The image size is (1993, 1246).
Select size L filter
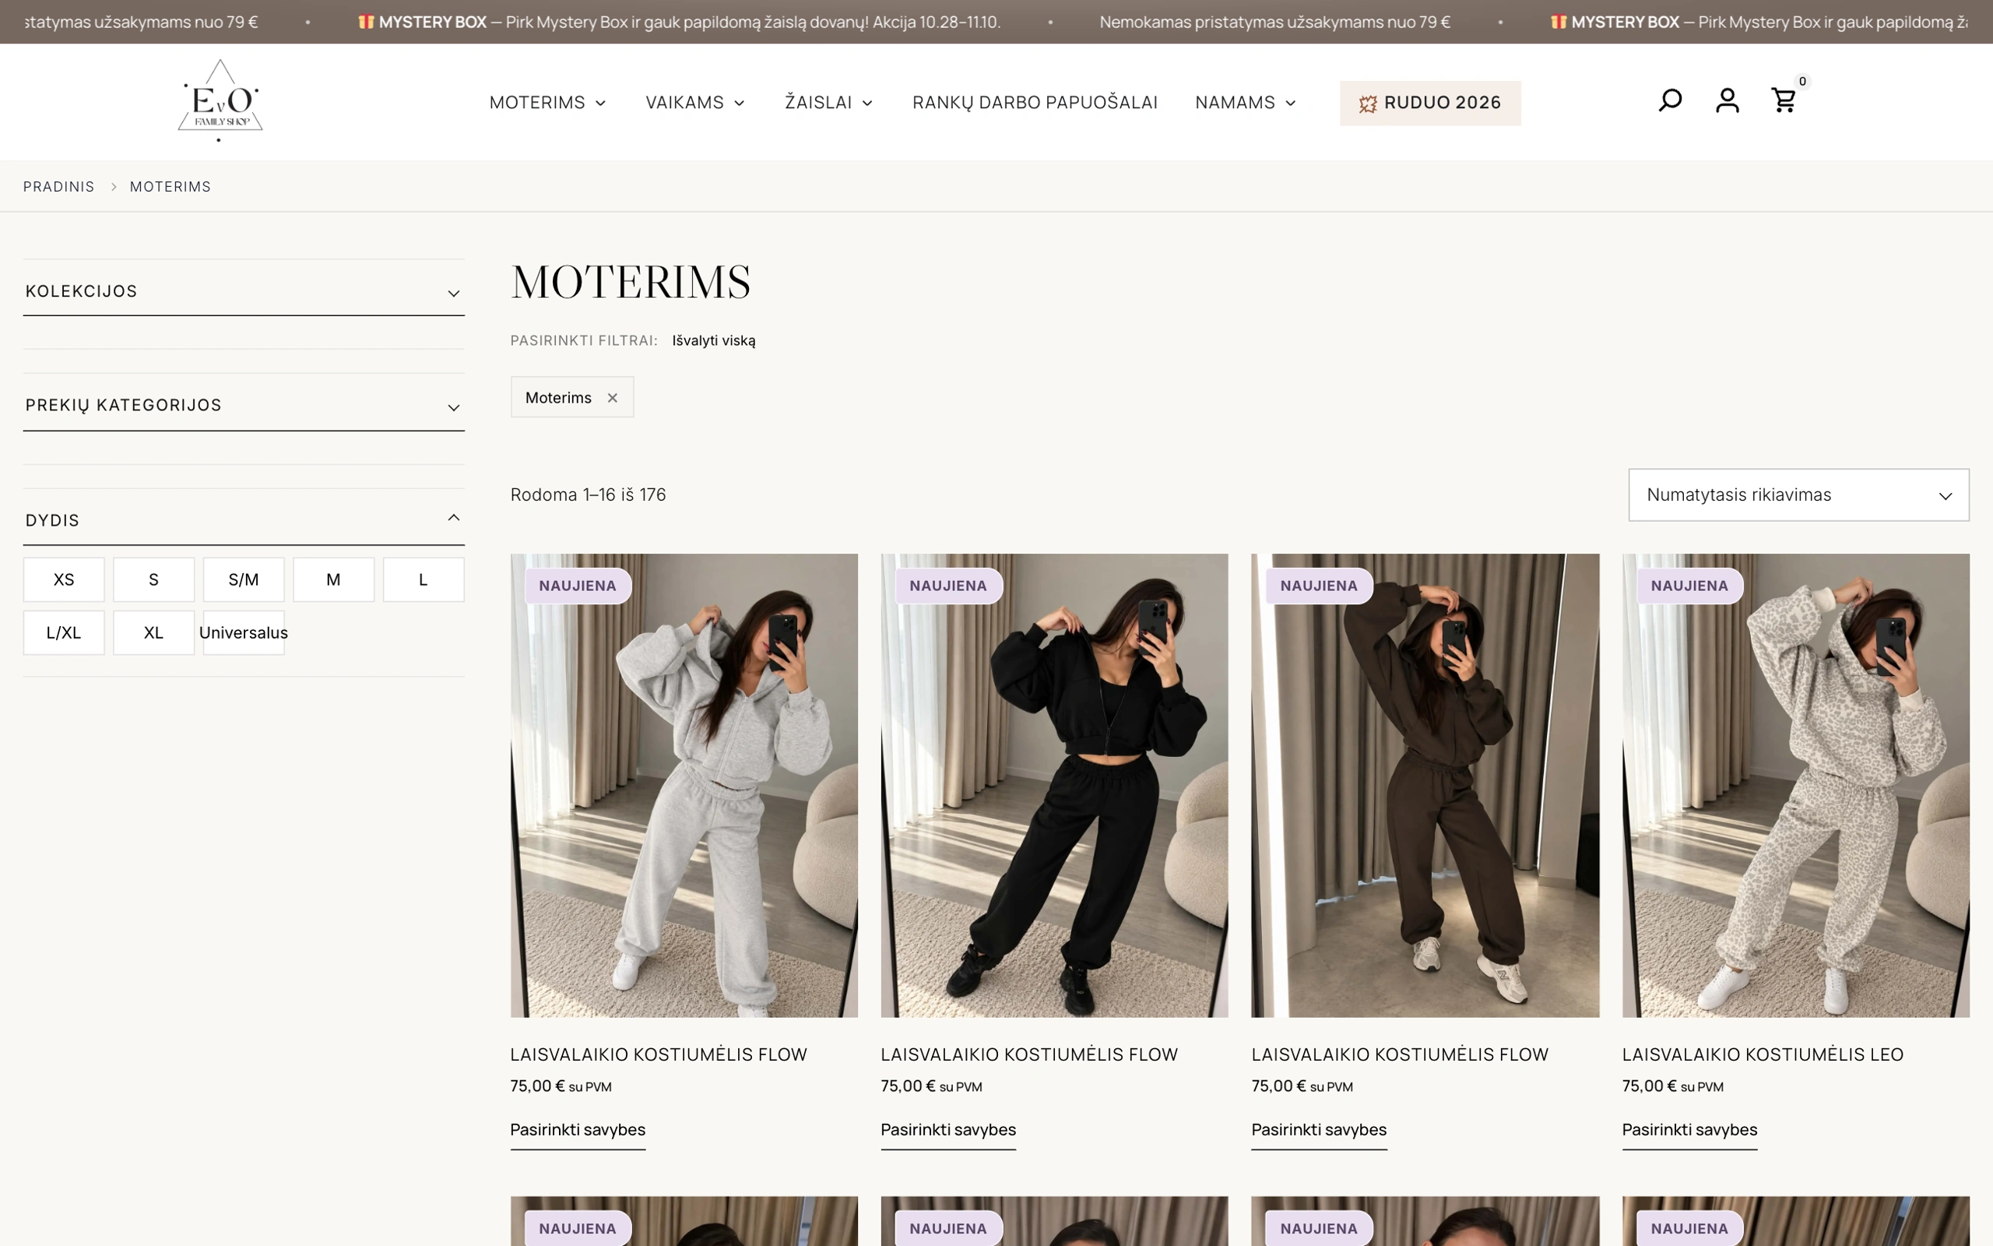pos(424,579)
